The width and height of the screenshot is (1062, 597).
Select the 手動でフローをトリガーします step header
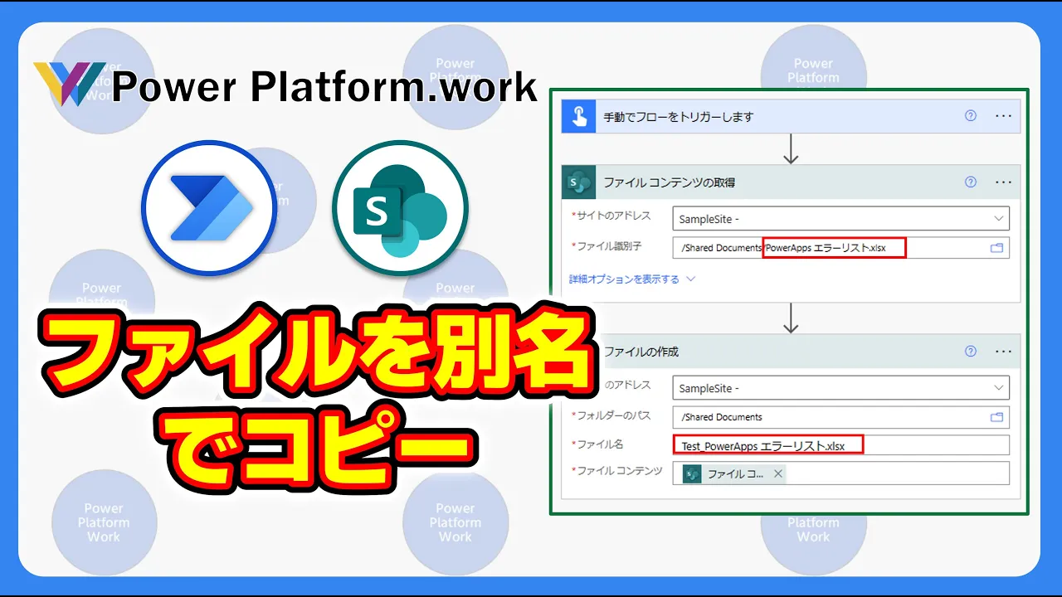click(x=791, y=116)
